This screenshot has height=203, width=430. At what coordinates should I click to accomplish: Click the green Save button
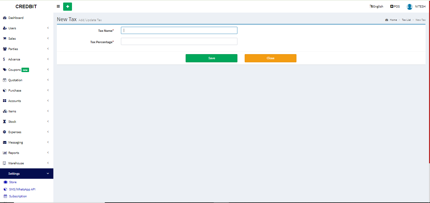coord(212,58)
